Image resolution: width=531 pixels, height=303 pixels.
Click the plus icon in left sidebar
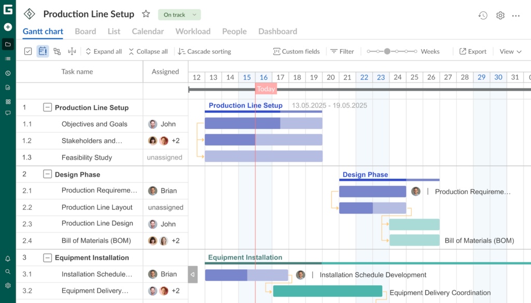click(x=8, y=27)
